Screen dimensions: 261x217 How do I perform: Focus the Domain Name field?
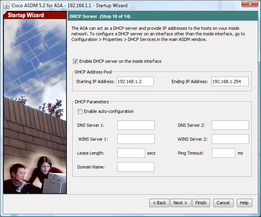pos(136,167)
